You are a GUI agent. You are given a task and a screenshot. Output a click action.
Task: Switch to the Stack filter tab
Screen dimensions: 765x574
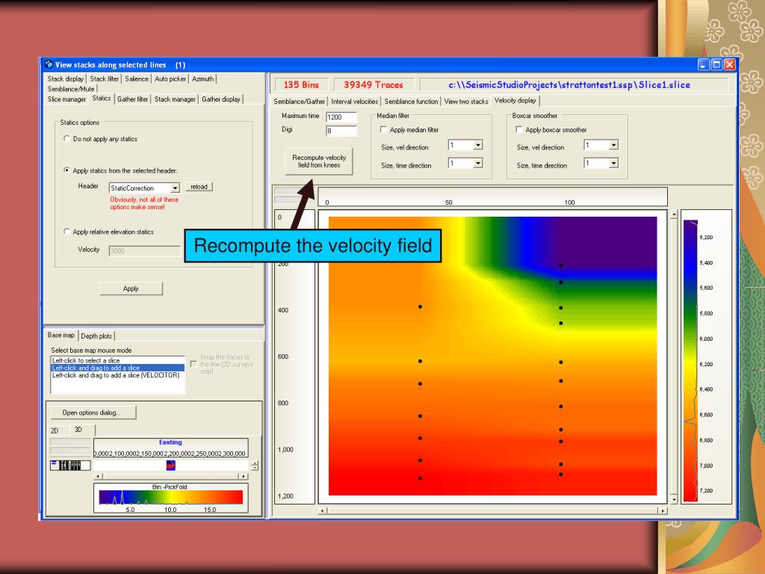tap(105, 78)
